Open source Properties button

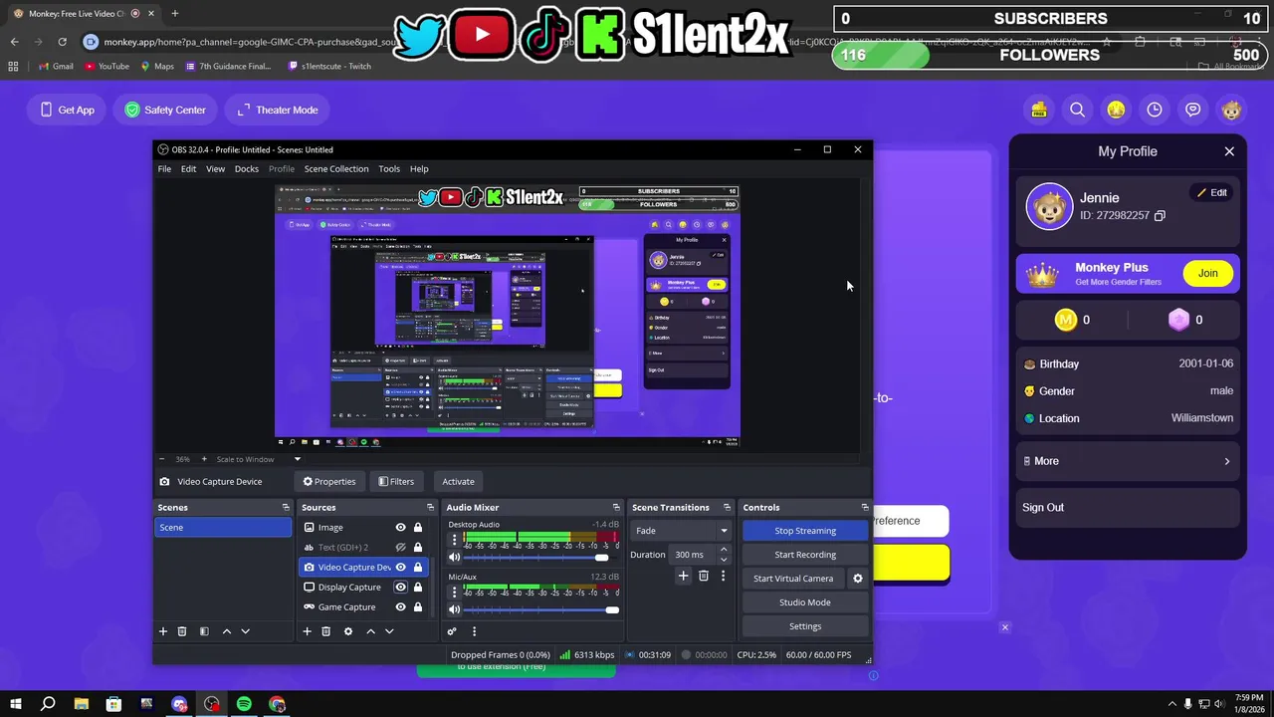[x=329, y=482]
